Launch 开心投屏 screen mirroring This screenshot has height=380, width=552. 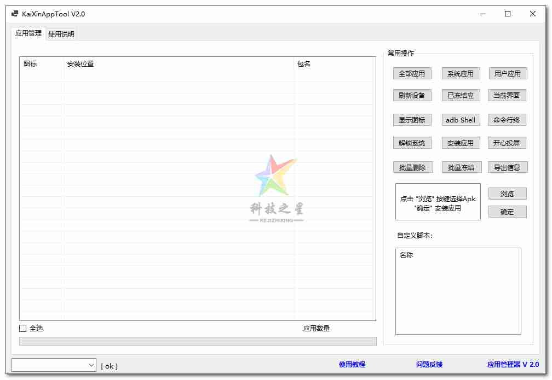[x=507, y=143]
